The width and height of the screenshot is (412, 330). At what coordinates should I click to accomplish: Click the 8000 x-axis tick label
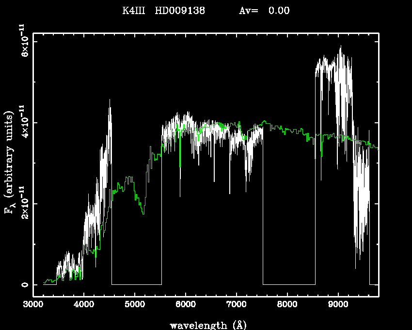(287, 305)
